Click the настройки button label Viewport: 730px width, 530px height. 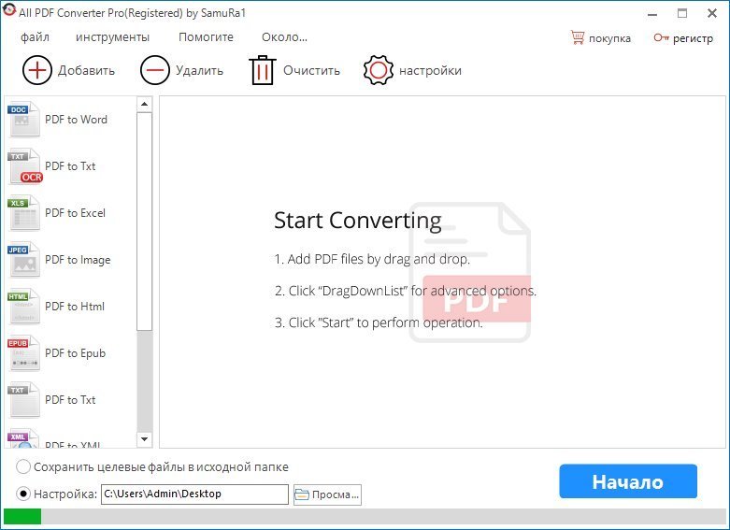pos(430,71)
